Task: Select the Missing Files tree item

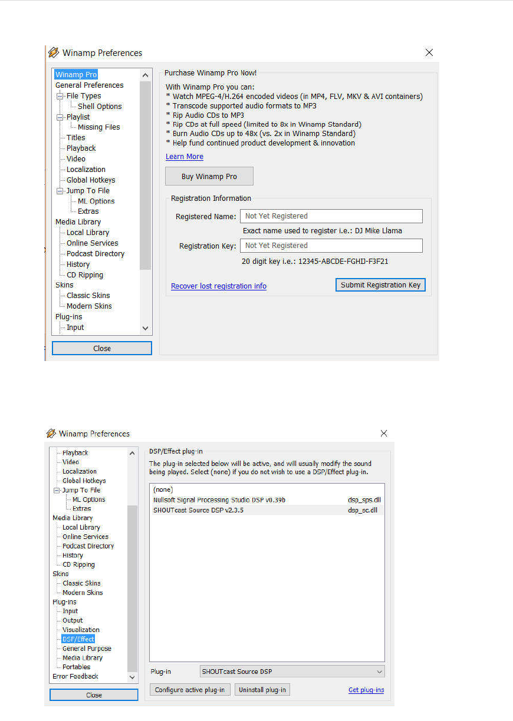Action: click(x=98, y=127)
